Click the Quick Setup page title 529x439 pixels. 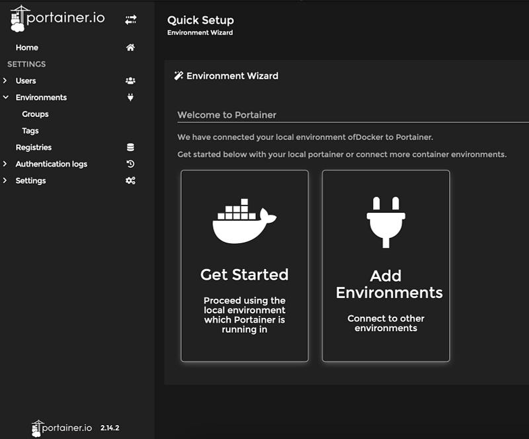click(x=200, y=20)
